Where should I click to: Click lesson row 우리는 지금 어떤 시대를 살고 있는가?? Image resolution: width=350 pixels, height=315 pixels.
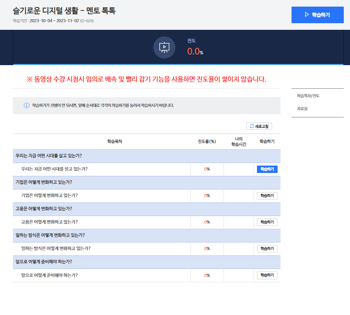pos(146,169)
